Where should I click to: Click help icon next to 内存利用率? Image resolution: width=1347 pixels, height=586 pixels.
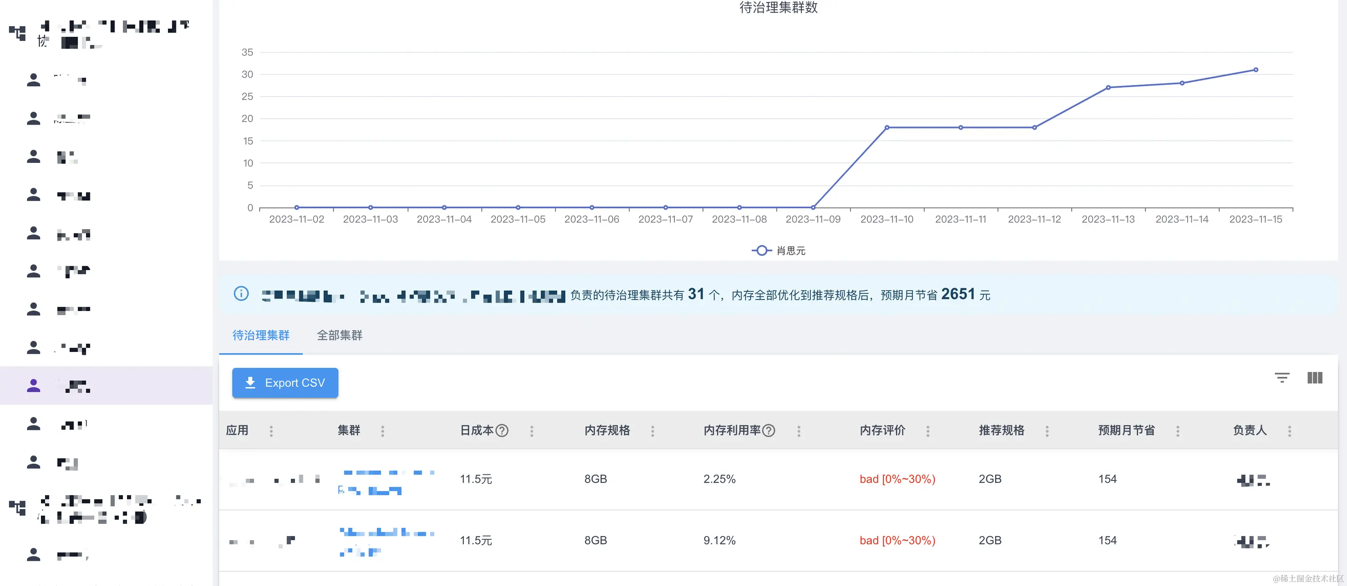pos(769,430)
